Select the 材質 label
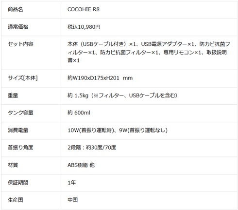 [13, 165]
